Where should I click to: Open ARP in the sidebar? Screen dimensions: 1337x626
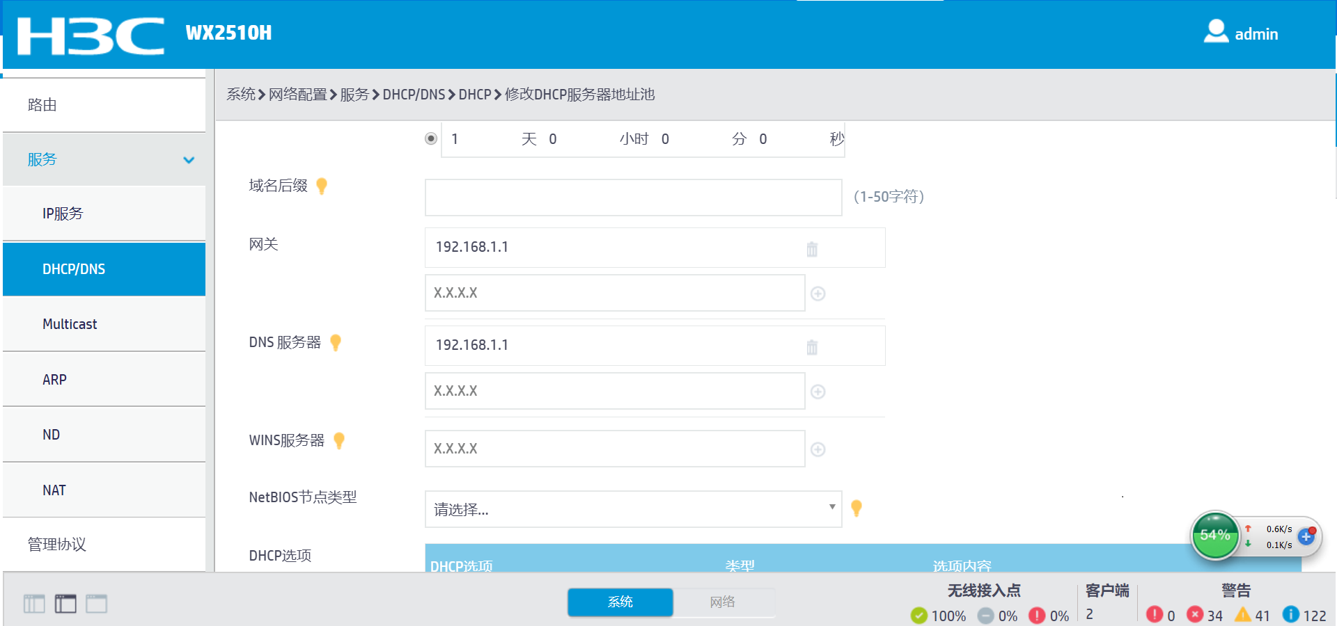click(x=104, y=380)
